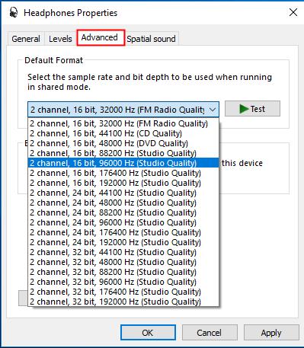Go to the Spatial sound tab
This screenshot has width=304, height=348.
[x=151, y=39]
